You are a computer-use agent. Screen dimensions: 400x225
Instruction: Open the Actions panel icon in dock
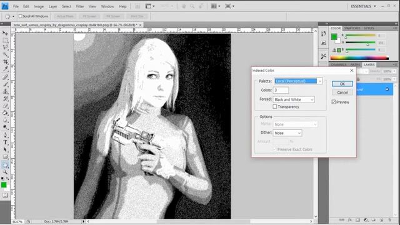[x=324, y=43]
